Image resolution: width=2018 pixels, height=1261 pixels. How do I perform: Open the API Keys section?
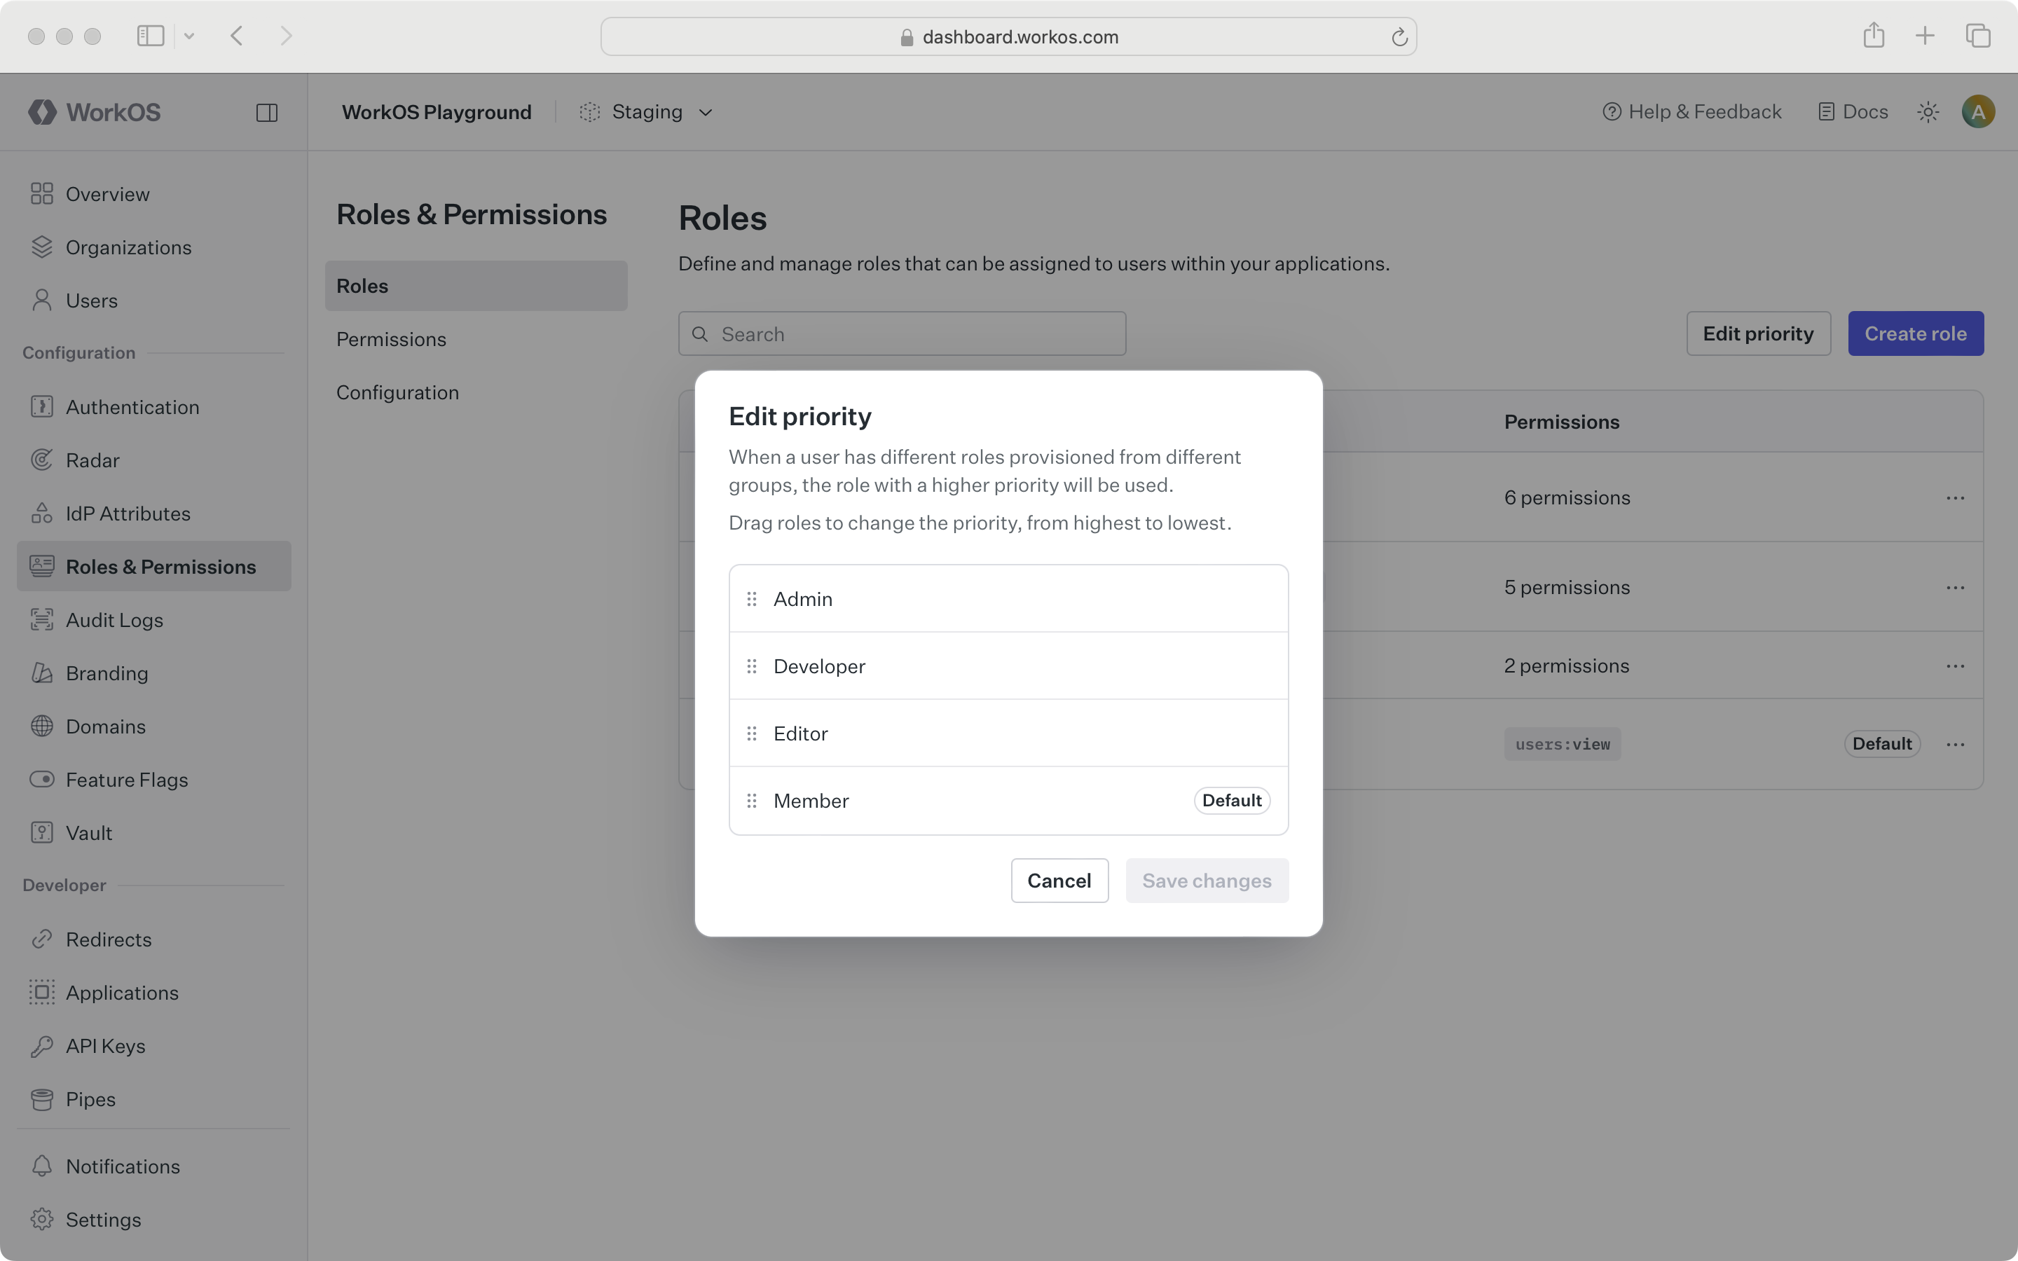(105, 1046)
